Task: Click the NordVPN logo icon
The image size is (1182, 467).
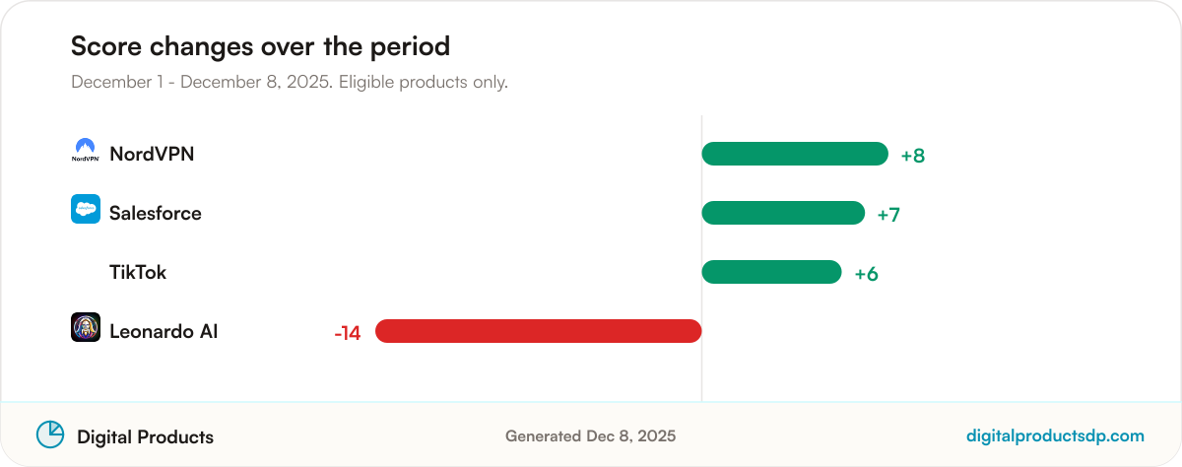Action: 86,150
